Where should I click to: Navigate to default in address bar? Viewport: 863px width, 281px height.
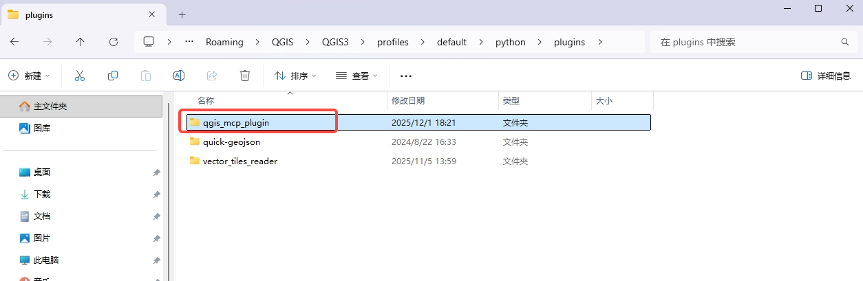tap(451, 42)
